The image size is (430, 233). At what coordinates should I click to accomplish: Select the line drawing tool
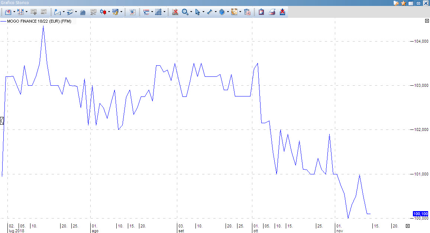(210, 12)
